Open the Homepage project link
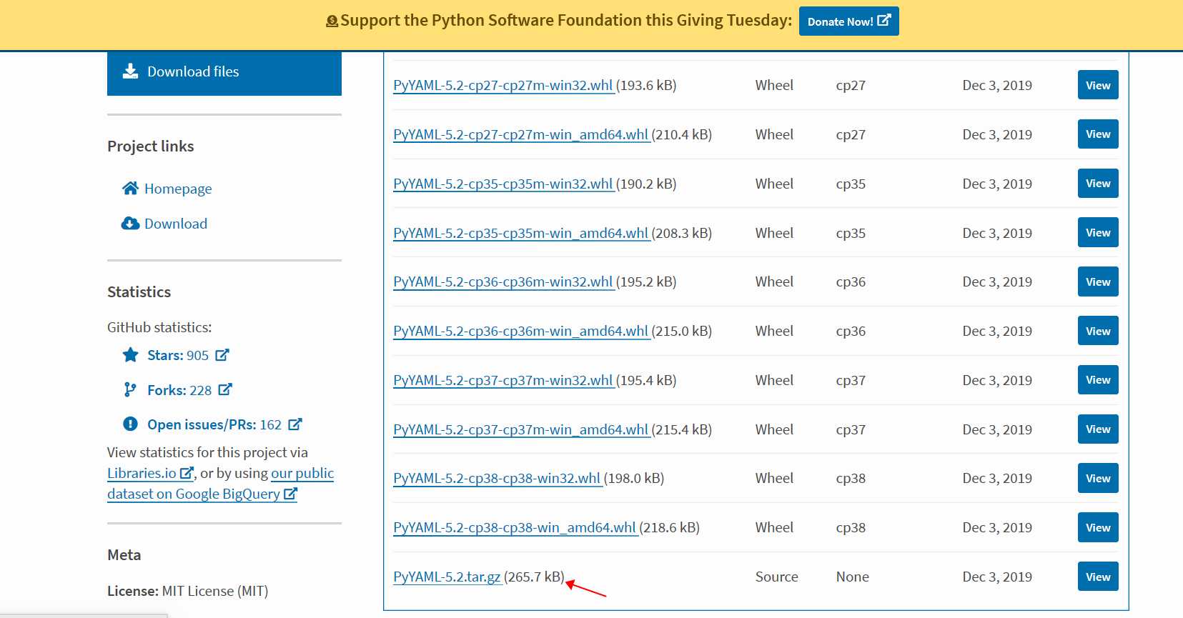The width and height of the screenshot is (1183, 618). pos(178,189)
